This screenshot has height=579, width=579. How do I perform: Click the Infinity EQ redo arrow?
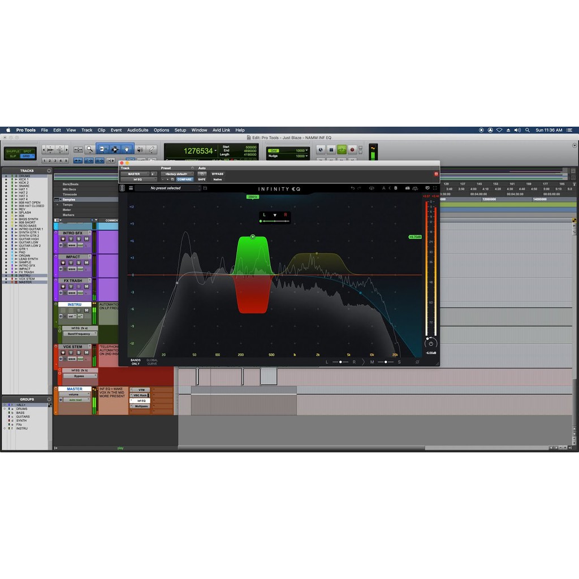coord(359,188)
